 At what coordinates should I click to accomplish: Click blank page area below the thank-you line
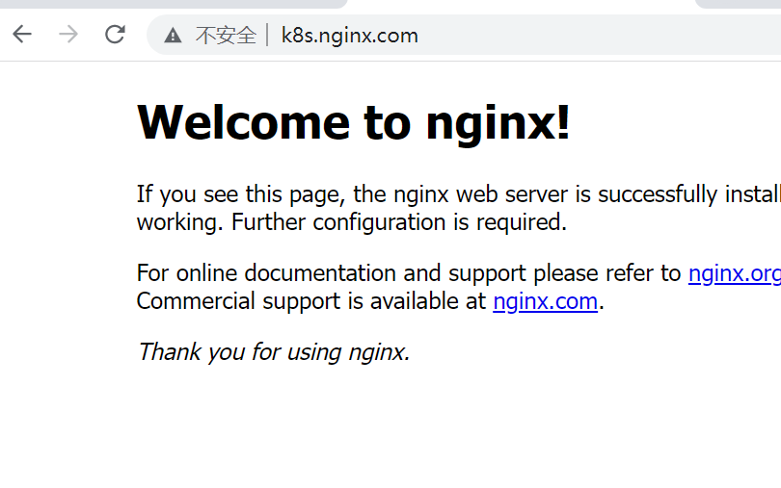click(386, 433)
